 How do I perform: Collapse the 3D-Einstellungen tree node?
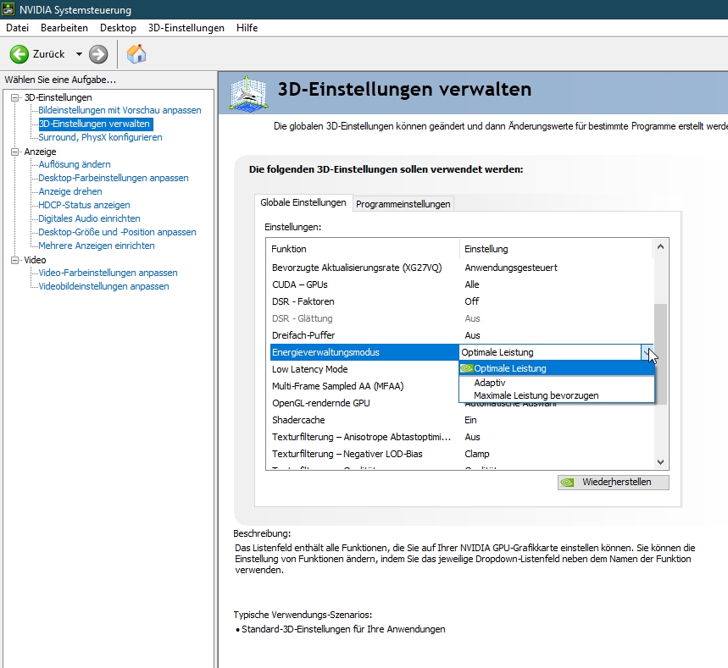coord(15,97)
